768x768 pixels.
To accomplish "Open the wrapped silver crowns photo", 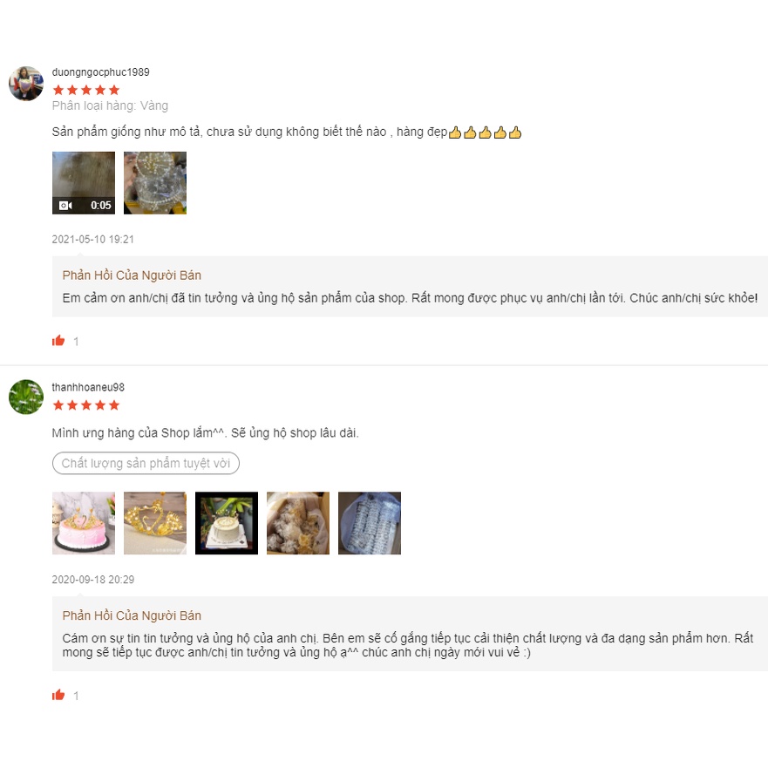I will 370,523.
